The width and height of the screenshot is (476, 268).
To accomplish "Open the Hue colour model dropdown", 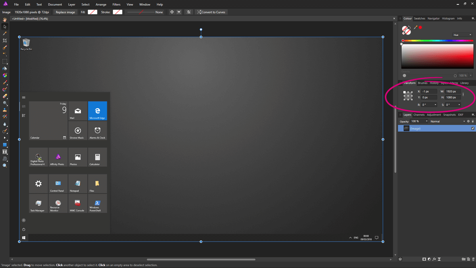I will tap(462, 35).
